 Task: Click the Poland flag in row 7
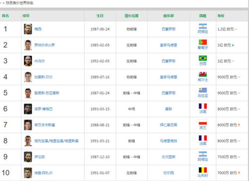pos(203,122)
